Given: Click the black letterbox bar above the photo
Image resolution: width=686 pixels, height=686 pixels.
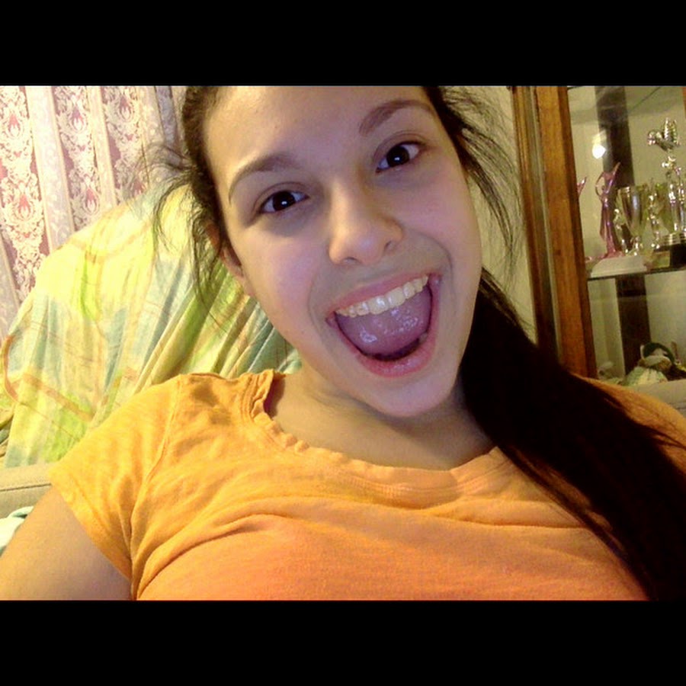Looking at the screenshot, I should click(343, 42).
